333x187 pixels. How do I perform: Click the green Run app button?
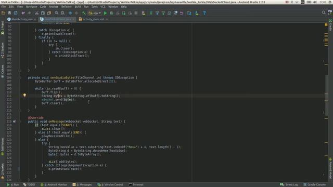[x=105, y=13]
